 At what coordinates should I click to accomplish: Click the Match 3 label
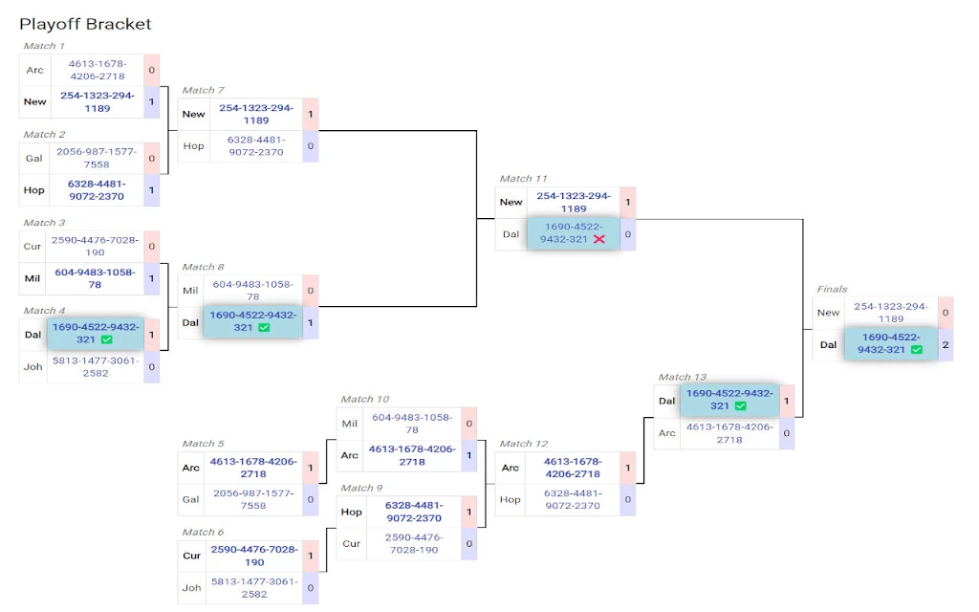(44, 222)
